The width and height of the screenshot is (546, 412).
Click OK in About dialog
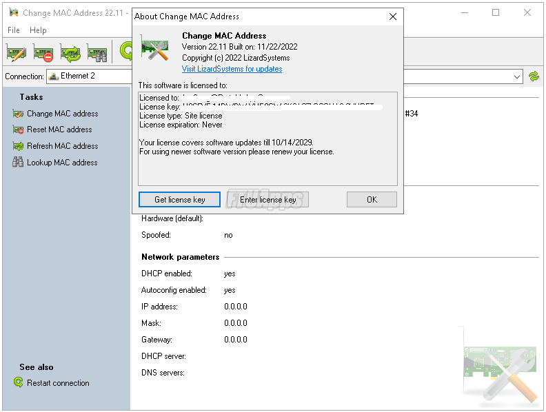[372, 199]
